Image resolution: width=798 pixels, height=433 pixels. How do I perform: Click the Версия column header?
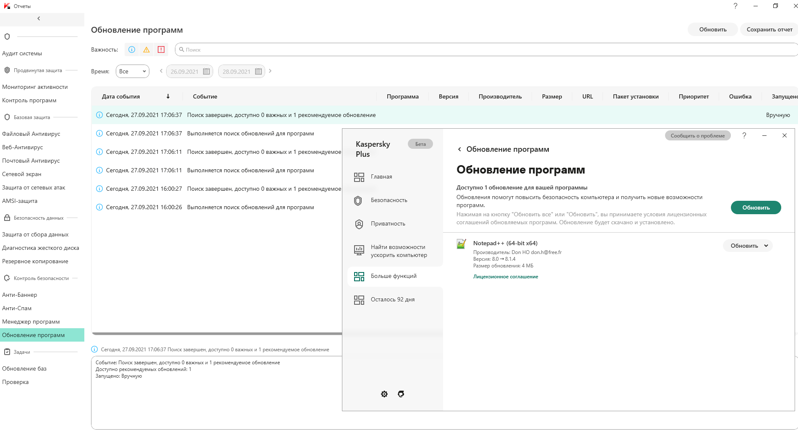[x=449, y=96]
